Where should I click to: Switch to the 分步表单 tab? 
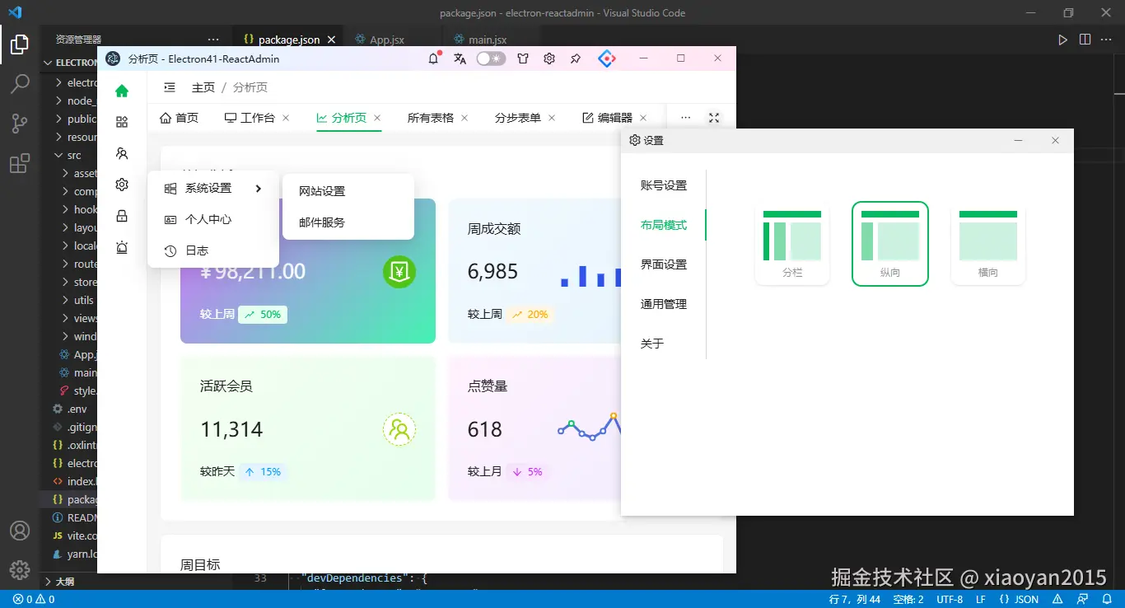click(518, 118)
